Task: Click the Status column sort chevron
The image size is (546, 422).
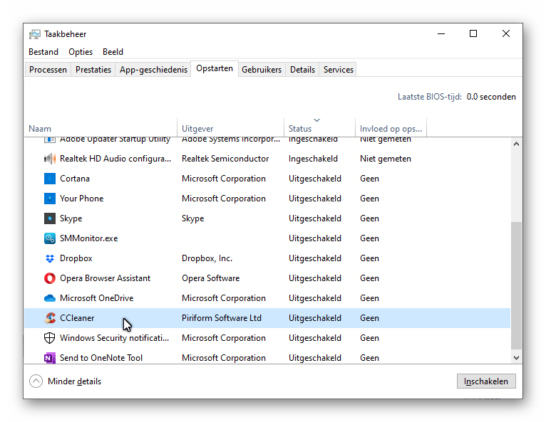Action: (x=316, y=120)
